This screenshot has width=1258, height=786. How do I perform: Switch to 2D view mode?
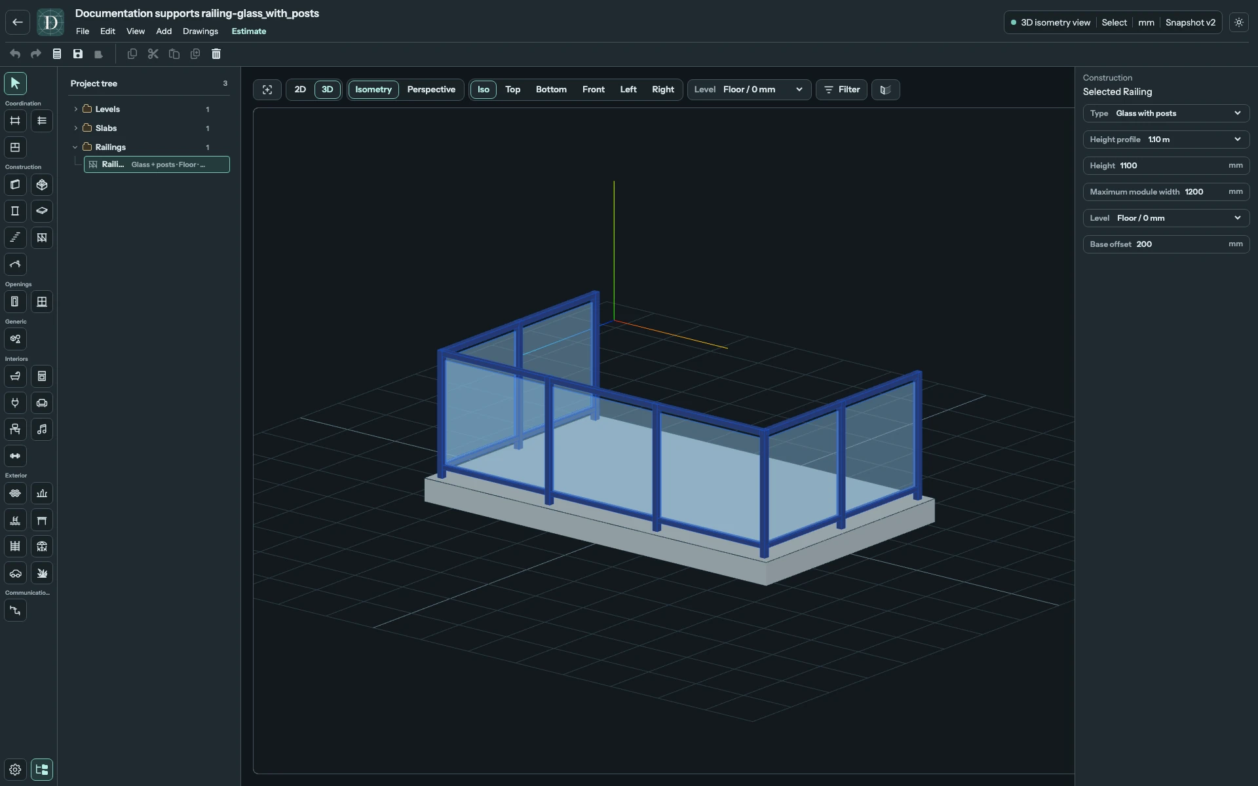coord(300,90)
